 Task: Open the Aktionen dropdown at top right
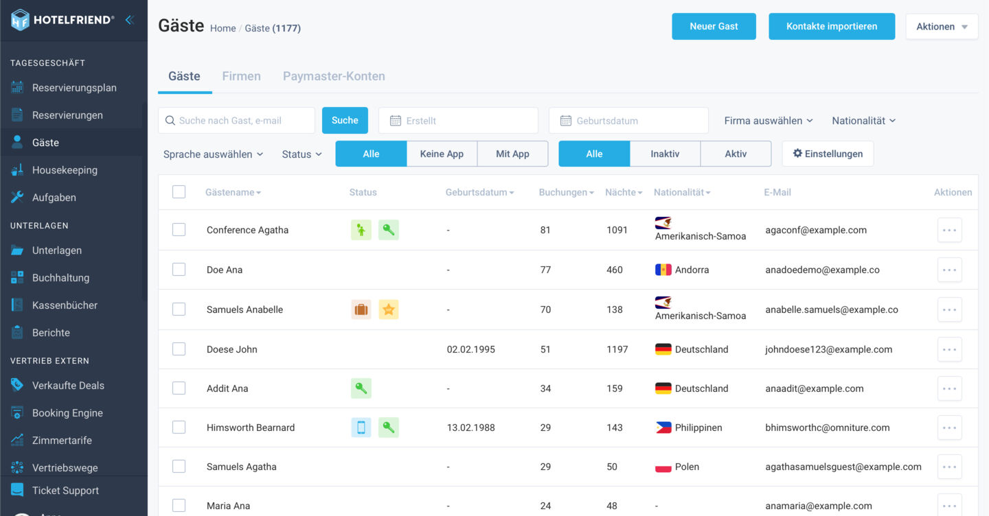942,27
